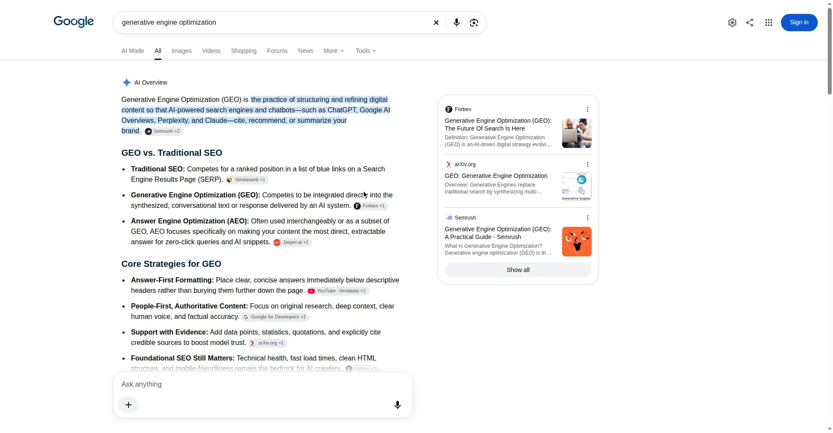Click microphone icon in Ask anything box

397,405
